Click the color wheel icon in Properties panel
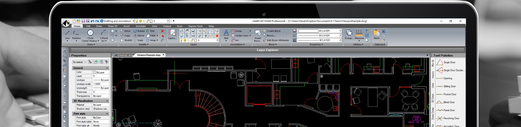This screenshot has height=127, width=521. [x=294, y=31]
